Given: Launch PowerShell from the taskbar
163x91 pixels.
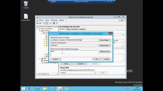Looking at the screenshot, I should coord(37,89).
